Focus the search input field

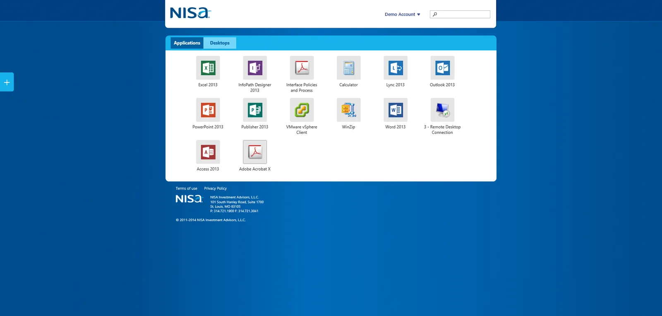point(460,14)
